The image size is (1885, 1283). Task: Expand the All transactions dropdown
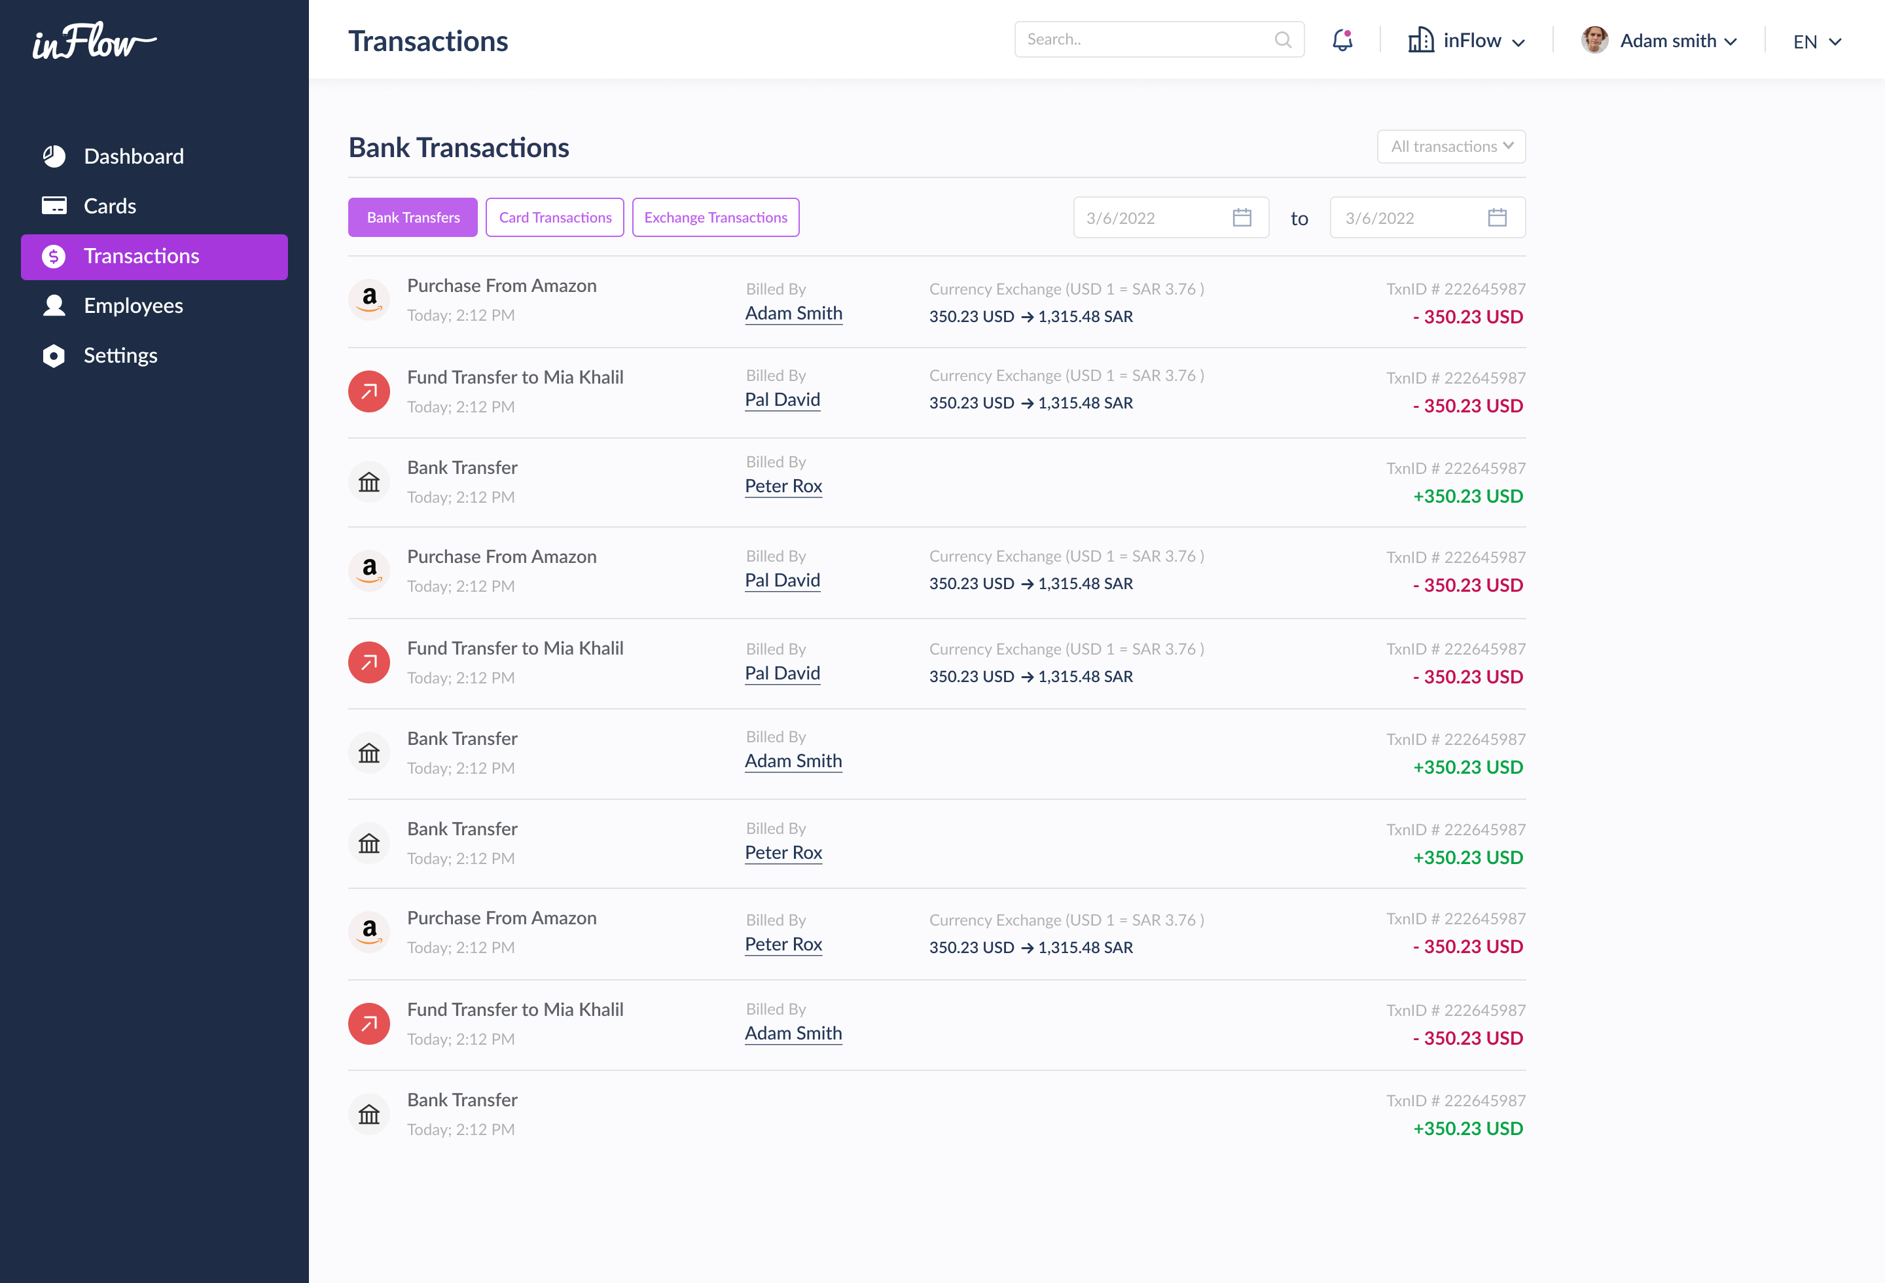tap(1451, 147)
